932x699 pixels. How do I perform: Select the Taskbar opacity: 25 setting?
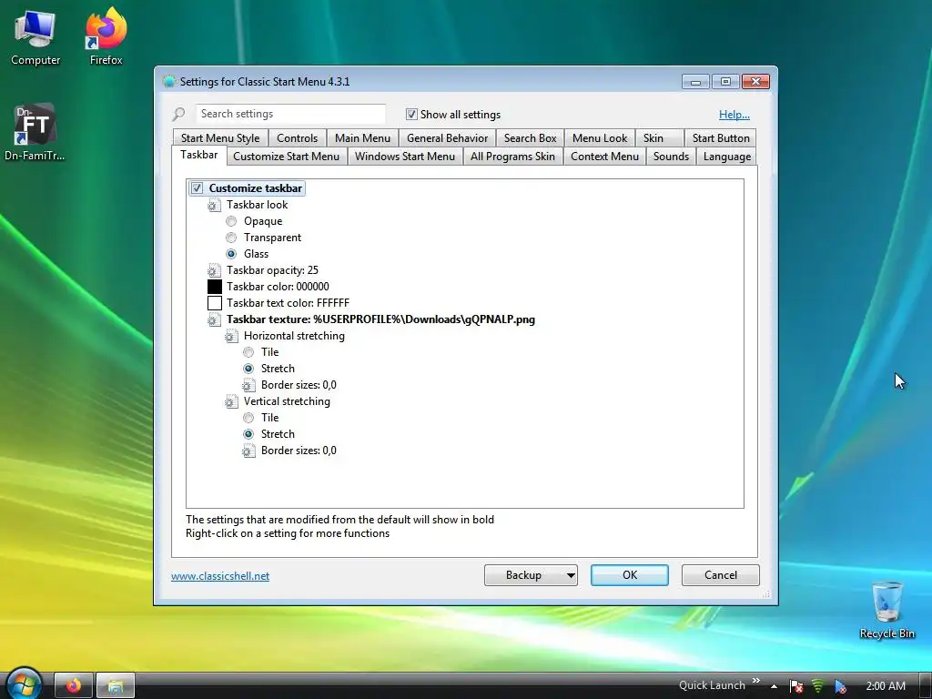pos(272,270)
